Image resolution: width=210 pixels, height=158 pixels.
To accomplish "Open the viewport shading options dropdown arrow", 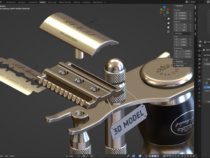I will [x=161, y=156].
